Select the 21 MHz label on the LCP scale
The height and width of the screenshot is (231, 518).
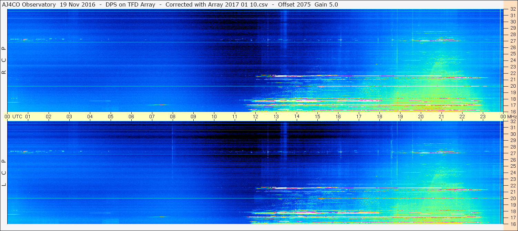click(x=513, y=192)
